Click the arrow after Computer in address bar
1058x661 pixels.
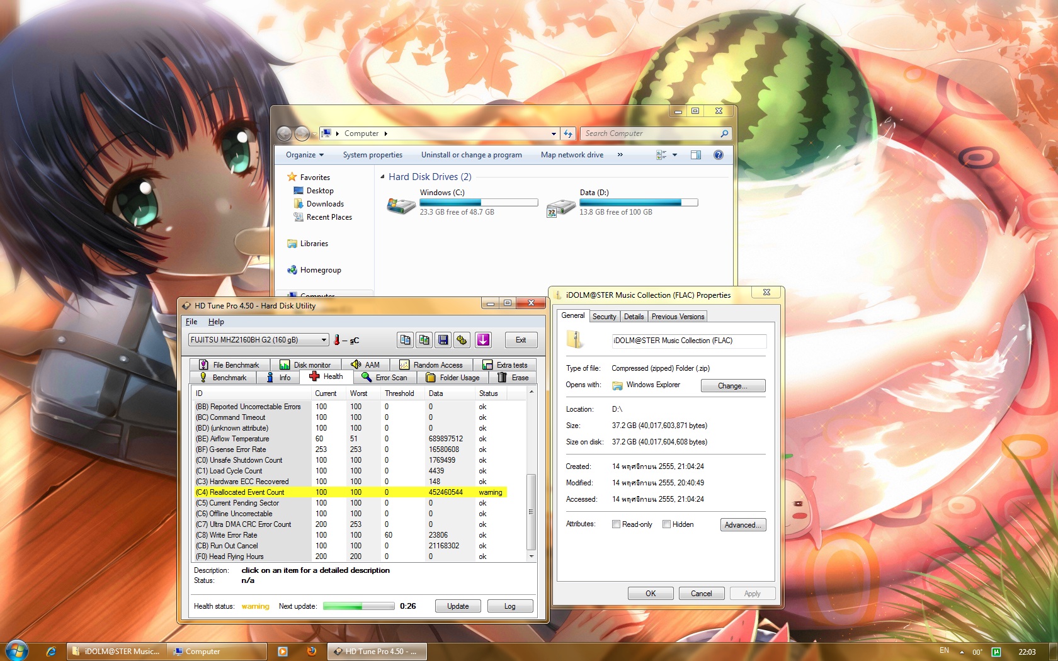click(385, 133)
